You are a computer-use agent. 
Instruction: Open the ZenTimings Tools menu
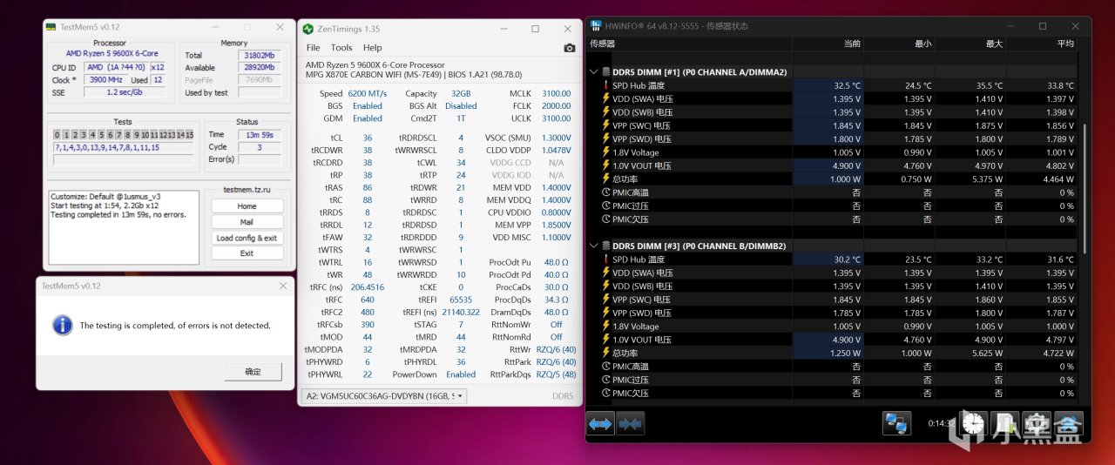click(341, 48)
